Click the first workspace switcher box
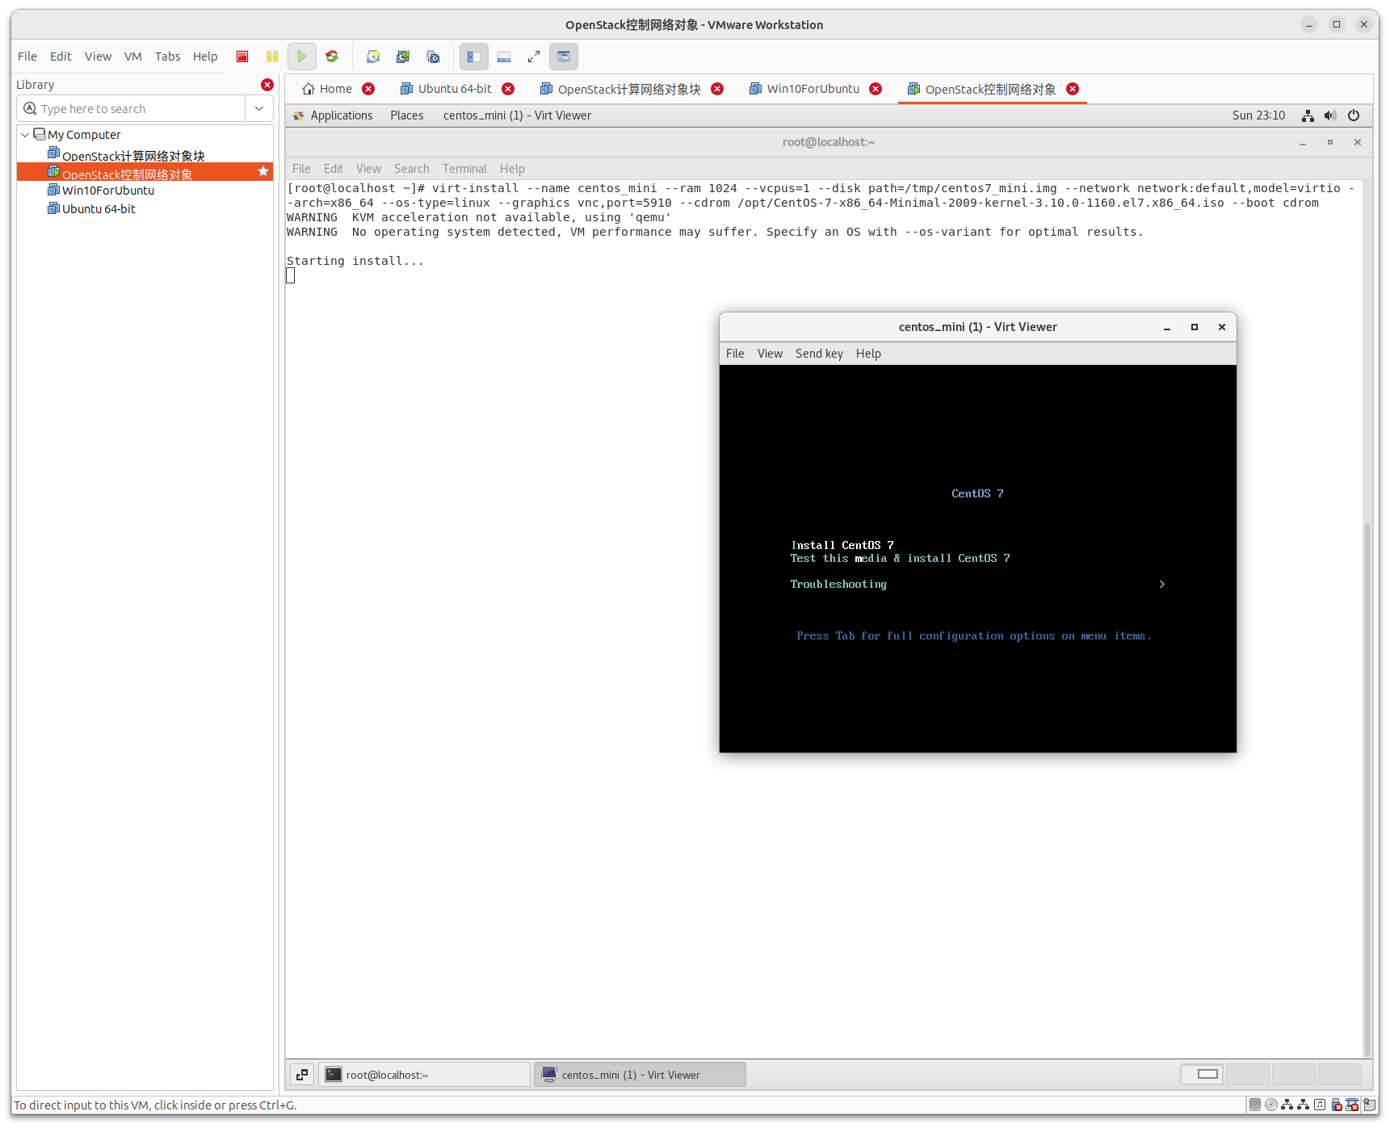Screen dimensions: 1390x1128 tap(1203, 1075)
